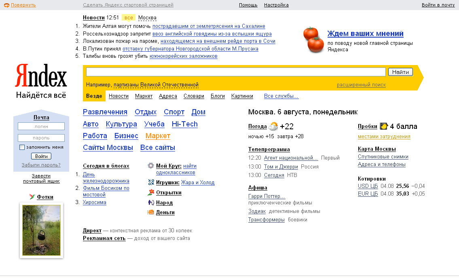Open the Все сайты link
This screenshot has height=280, width=459.
tap(157, 147)
